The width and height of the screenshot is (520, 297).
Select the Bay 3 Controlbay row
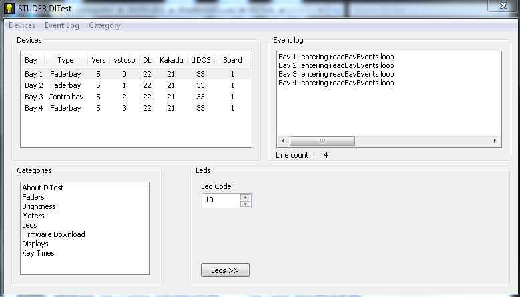coord(136,97)
